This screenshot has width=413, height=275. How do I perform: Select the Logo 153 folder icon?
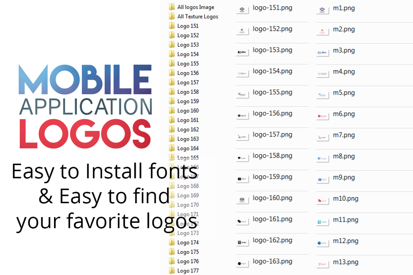[172, 45]
